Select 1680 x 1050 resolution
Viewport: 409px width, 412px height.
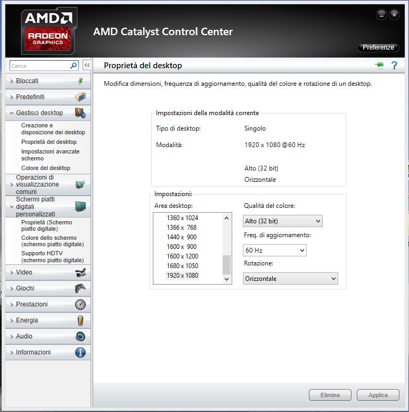[182, 265]
